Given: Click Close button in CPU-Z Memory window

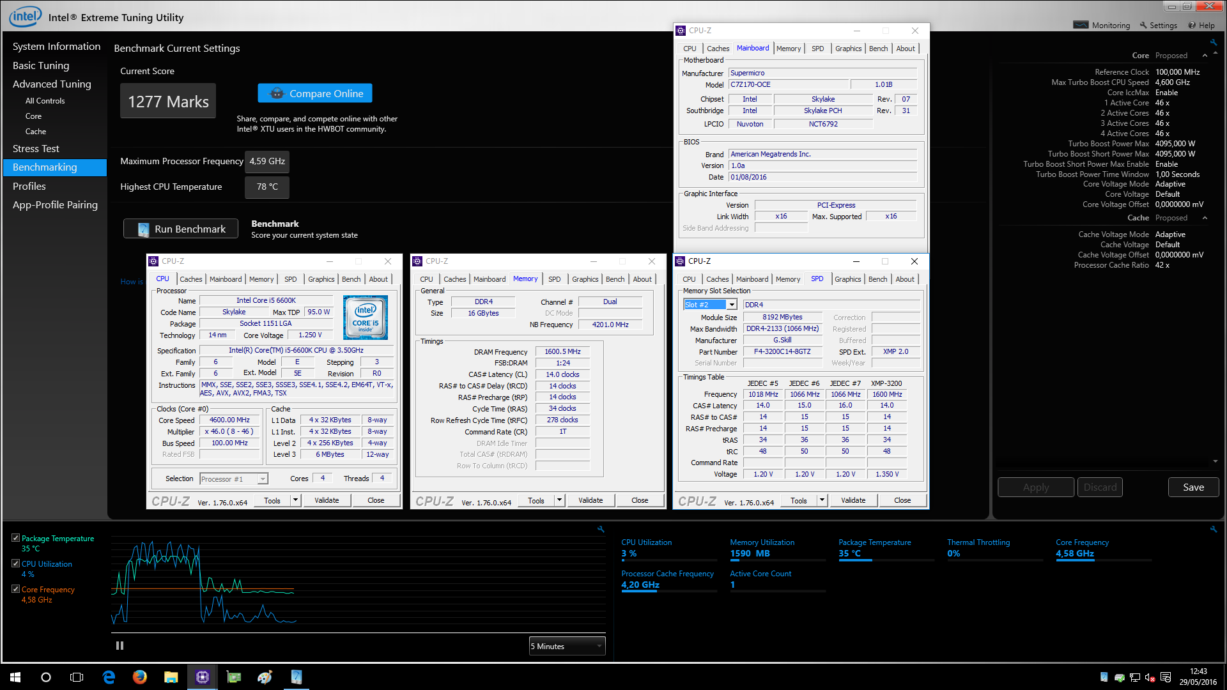Looking at the screenshot, I should pos(640,500).
